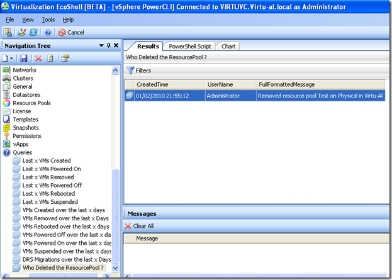The height and width of the screenshot is (280, 392).
Task: Open the Help menu
Action: [68, 20]
